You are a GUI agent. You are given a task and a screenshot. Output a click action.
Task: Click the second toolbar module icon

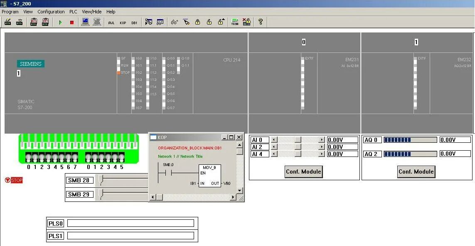pyautogui.click(x=20, y=22)
